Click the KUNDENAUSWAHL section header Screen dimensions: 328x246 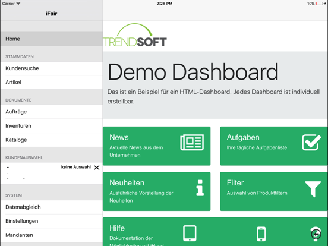24,157
